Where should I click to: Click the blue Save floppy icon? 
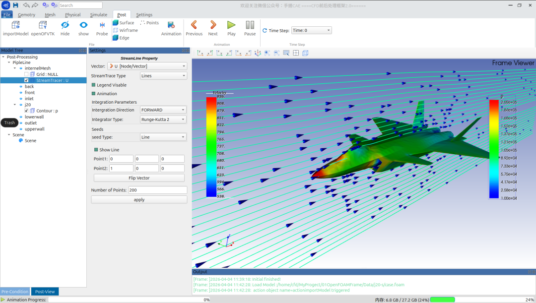[15, 5]
